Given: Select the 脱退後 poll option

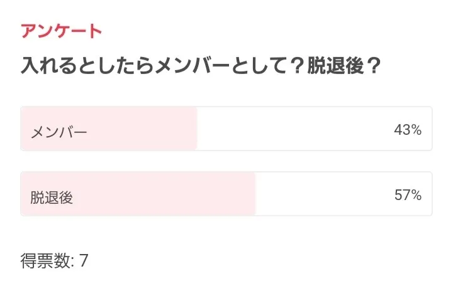Looking at the screenshot, I should pyautogui.click(x=226, y=194).
